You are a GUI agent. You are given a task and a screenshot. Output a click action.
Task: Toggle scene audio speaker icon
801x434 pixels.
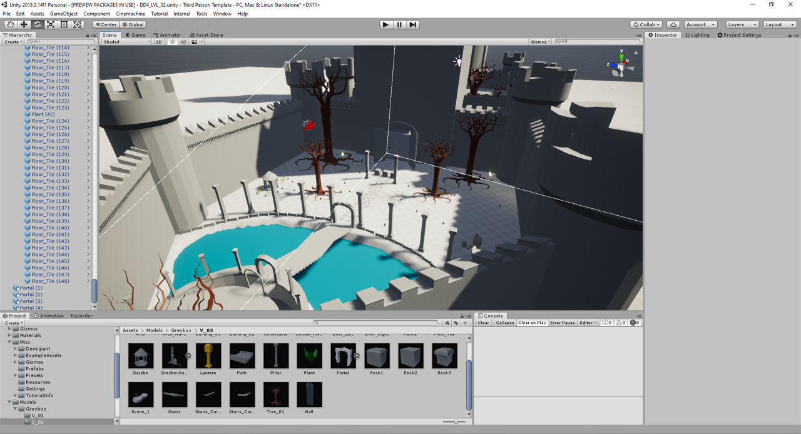[183, 42]
